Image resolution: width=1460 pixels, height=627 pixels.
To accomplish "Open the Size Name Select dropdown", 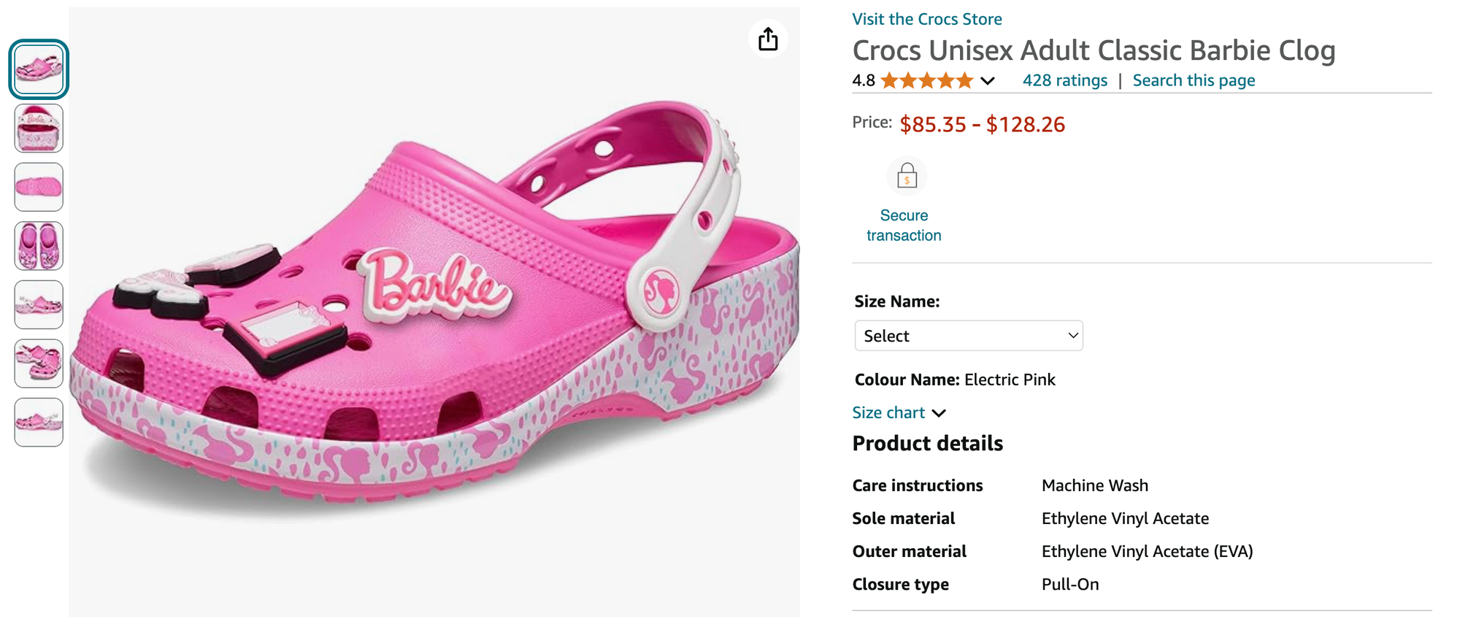I will [x=968, y=335].
